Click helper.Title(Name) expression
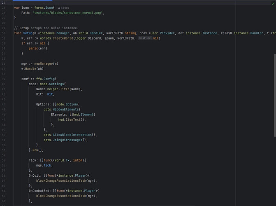This screenshot has height=206, width=276. point(64,89)
